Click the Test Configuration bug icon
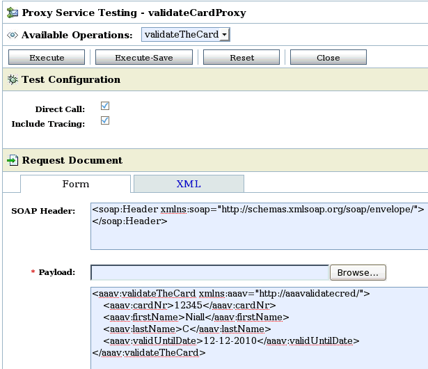Viewport: 428px width, 369px height. [x=13, y=79]
